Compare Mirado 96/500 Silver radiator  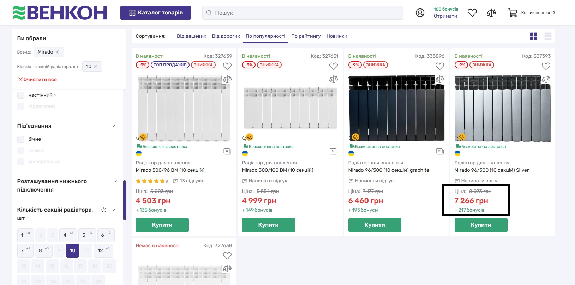(x=546, y=79)
